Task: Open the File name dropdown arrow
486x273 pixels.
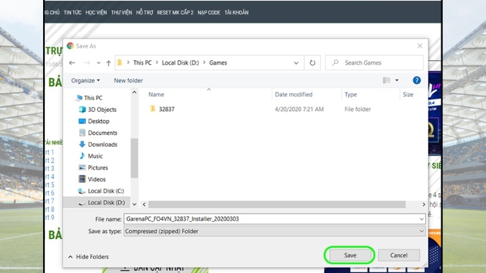Action: click(422, 219)
